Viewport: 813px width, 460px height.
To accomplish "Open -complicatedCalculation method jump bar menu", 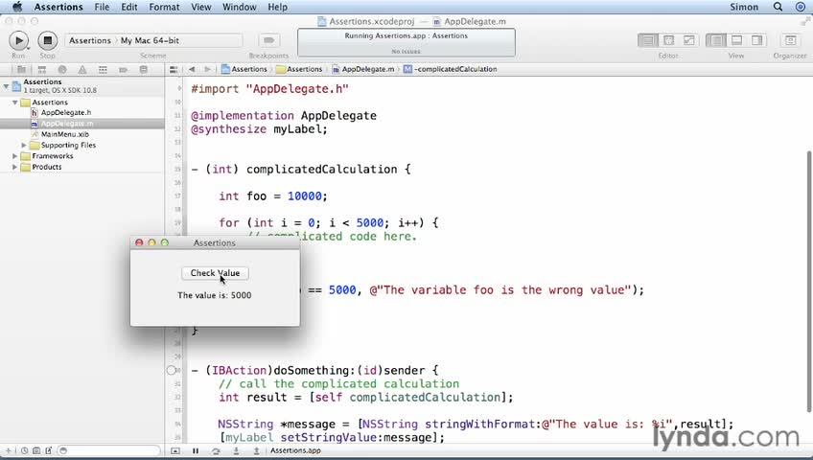I will 450,69.
